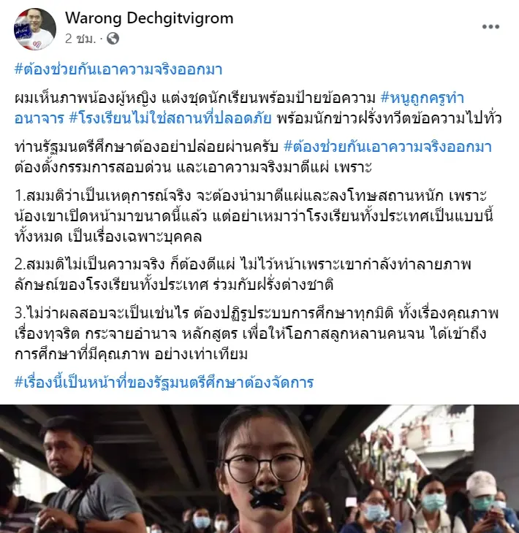Click the wrapped อนาจาร hashtag text
Viewport: 519px width, 533px height.
(x=39, y=118)
